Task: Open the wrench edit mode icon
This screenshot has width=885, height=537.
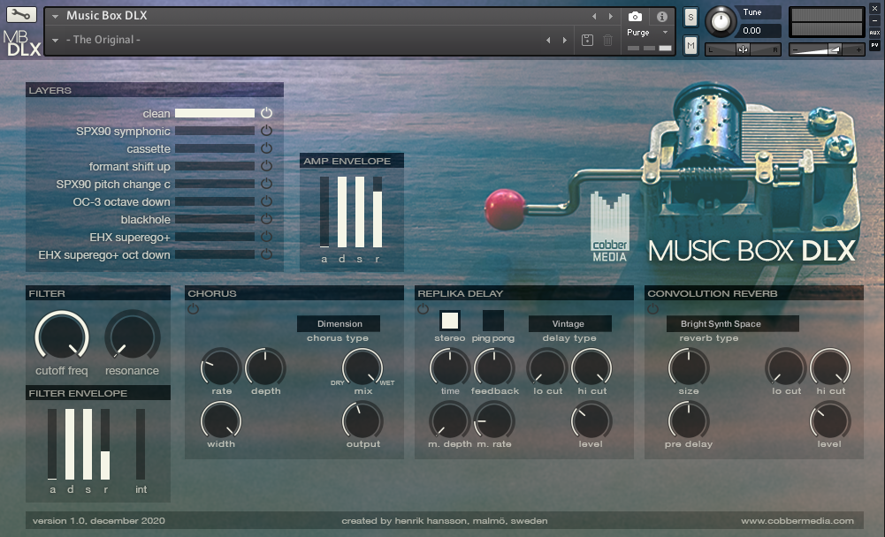Action: (x=21, y=15)
